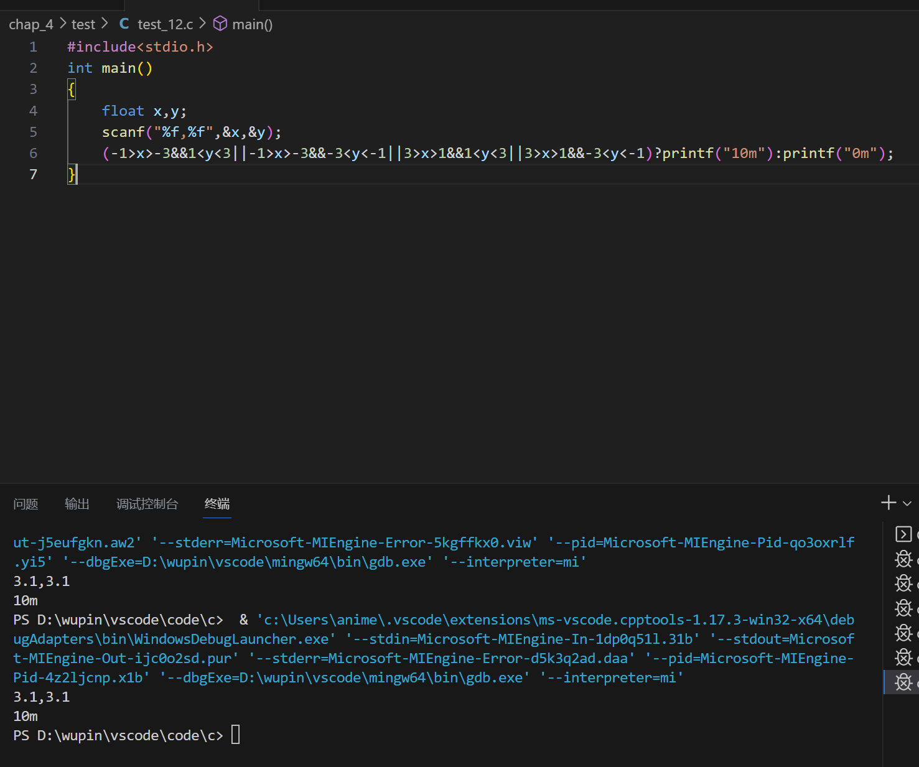919x767 pixels.
Task: Open the test_12.c breadcrumb file picker
Action: [165, 24]
